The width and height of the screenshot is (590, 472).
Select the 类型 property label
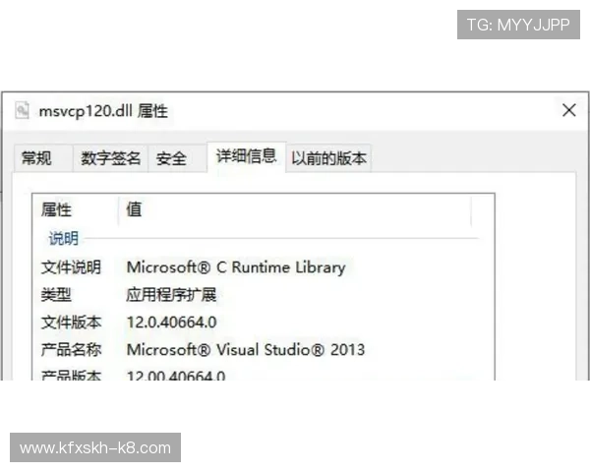pos(56,295)
